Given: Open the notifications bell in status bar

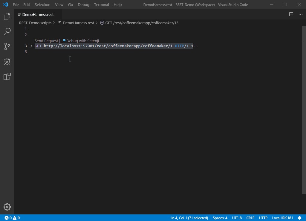Looking at the screenshot, I should point(299,218).
